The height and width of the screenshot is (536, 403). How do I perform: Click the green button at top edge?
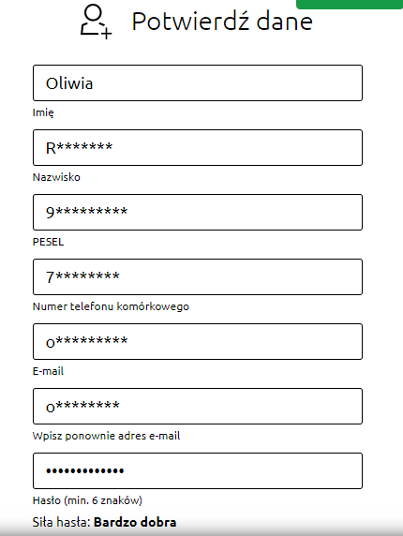pos(350,4)
